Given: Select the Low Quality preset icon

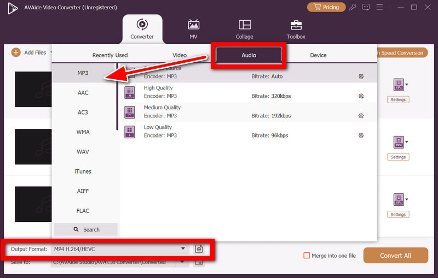Looking at the screenshot, I should click(130, 132).
